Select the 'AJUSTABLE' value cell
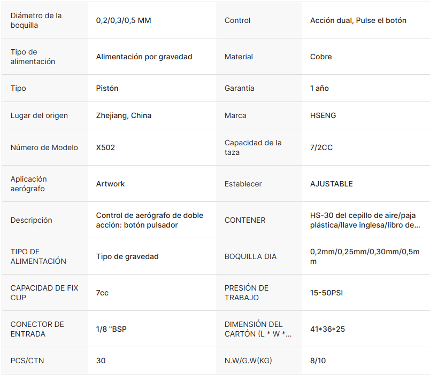 click(x=332, y=184)
